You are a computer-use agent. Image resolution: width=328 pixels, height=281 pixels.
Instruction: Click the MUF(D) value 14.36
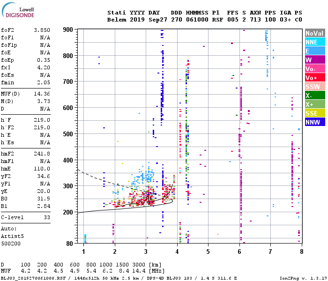[x=42, y=94]
